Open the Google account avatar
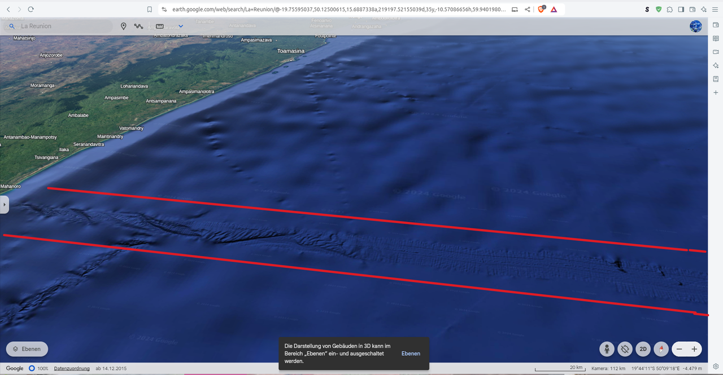Screen dimensions: 723x375 [696, 26]
